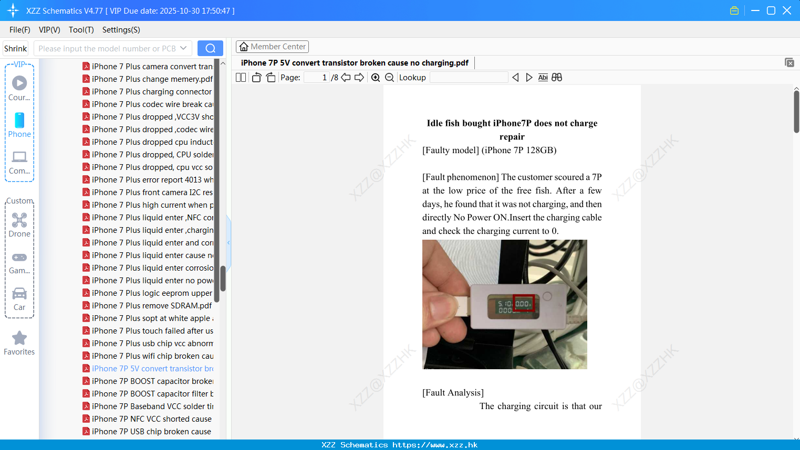The height and width of the screenshot is (450, 800).
Task: Open the model number dropdown arrow
Action: [183, 48]
